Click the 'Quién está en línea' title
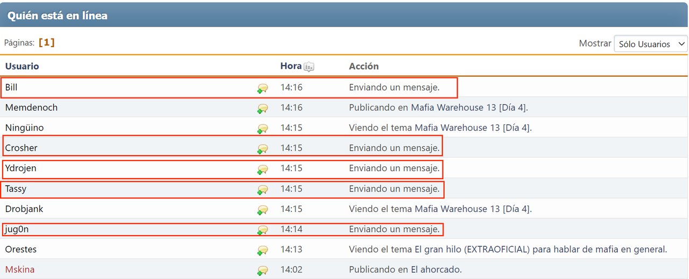Viewport: 689px width, 279px height. (57, 16)
